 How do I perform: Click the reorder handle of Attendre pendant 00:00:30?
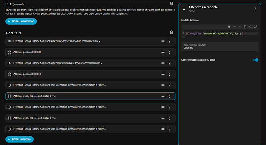tap(163, 52)
